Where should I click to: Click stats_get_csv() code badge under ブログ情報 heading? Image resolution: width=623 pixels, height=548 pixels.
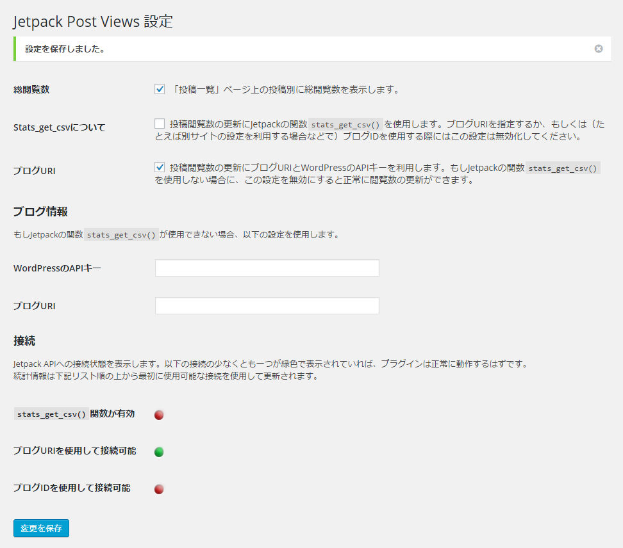[x=121, y=234]
